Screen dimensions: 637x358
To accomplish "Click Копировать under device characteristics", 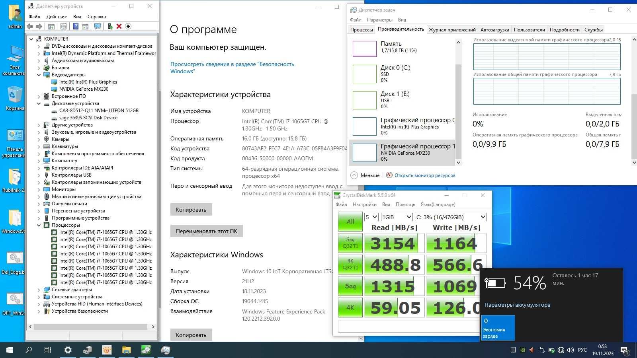I will (x=191, y=210).
